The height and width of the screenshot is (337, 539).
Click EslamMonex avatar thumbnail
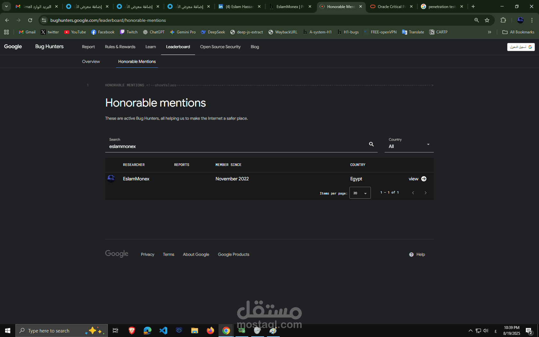click(111, 179)
